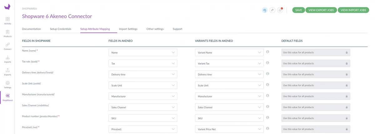Open Connect in the sidebar
The width and height of the screenshot is (375, 134).
(7, 46)
